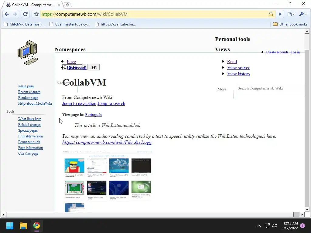Open the volume speaker tray icon
The image size is (311, 233).
(275, 226)
